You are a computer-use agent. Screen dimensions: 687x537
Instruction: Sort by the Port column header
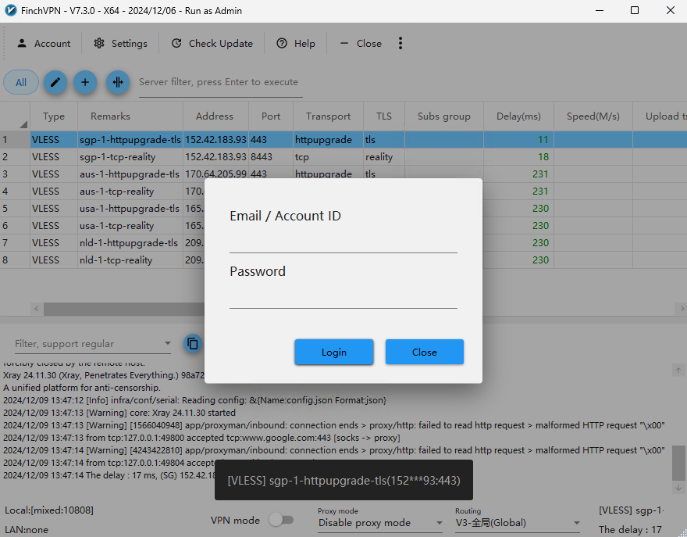[271, 116]
